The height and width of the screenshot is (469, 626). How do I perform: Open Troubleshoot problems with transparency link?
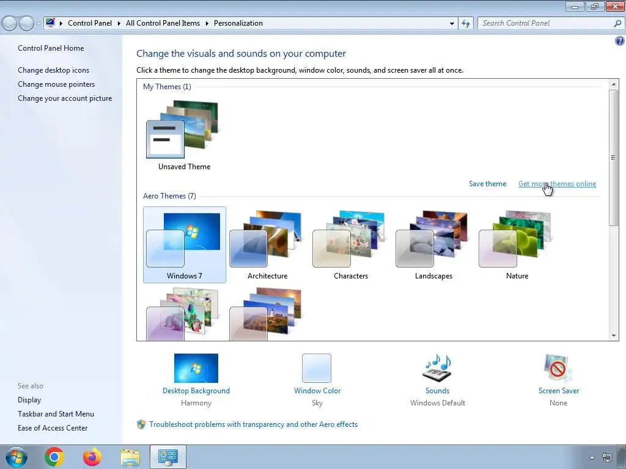pyautogui.click(x=254, y=424)
